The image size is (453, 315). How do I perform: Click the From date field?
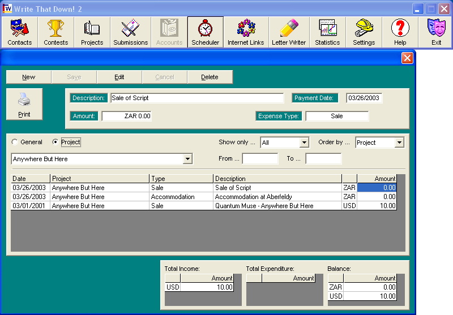[260, 159]
